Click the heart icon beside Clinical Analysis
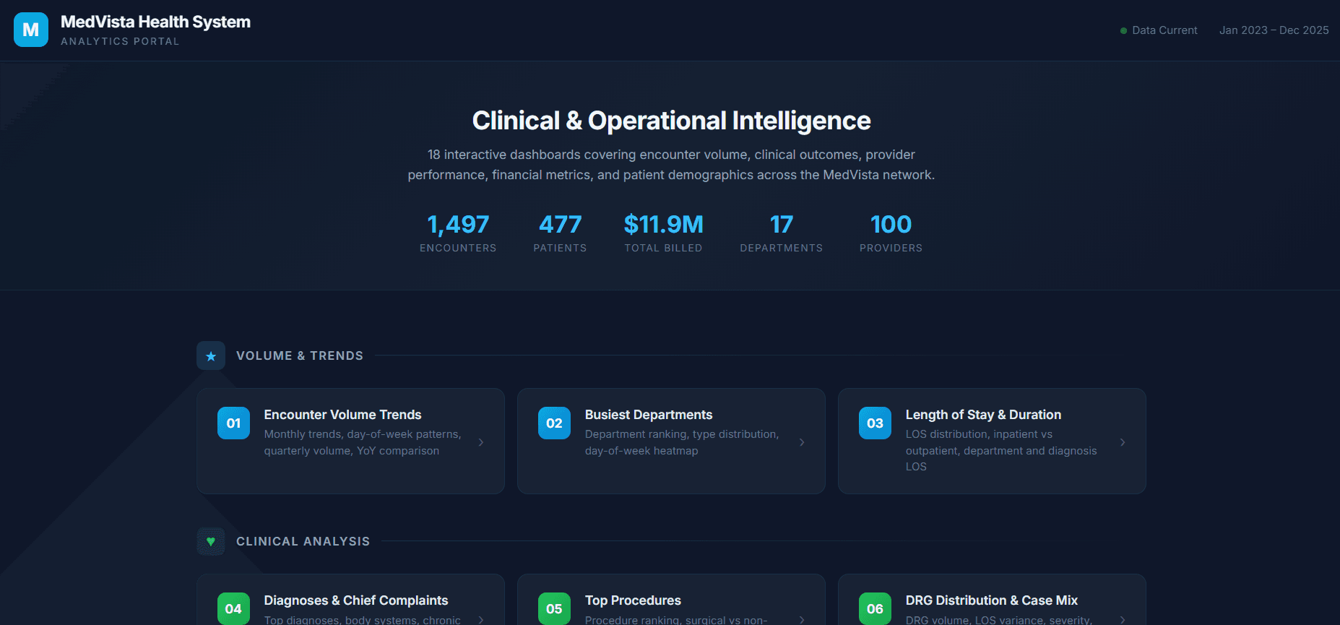 (x=211, y=541)
